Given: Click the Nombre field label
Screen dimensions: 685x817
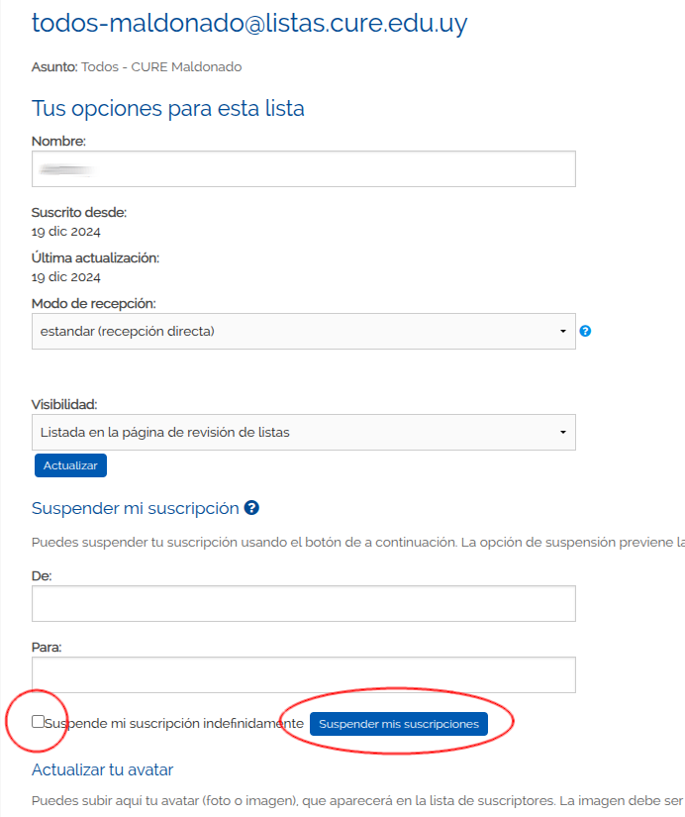Looking at the screenshot, I should click(58, 142).
